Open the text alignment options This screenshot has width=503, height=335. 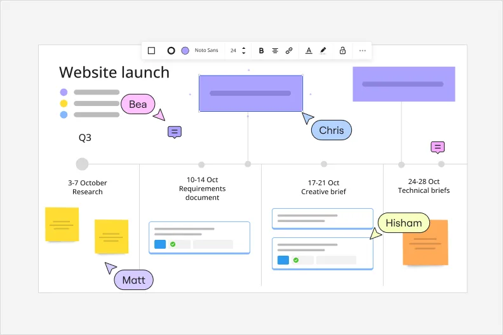pos(275,51)
